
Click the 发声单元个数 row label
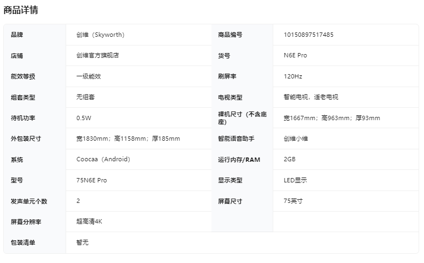point(29,201)
